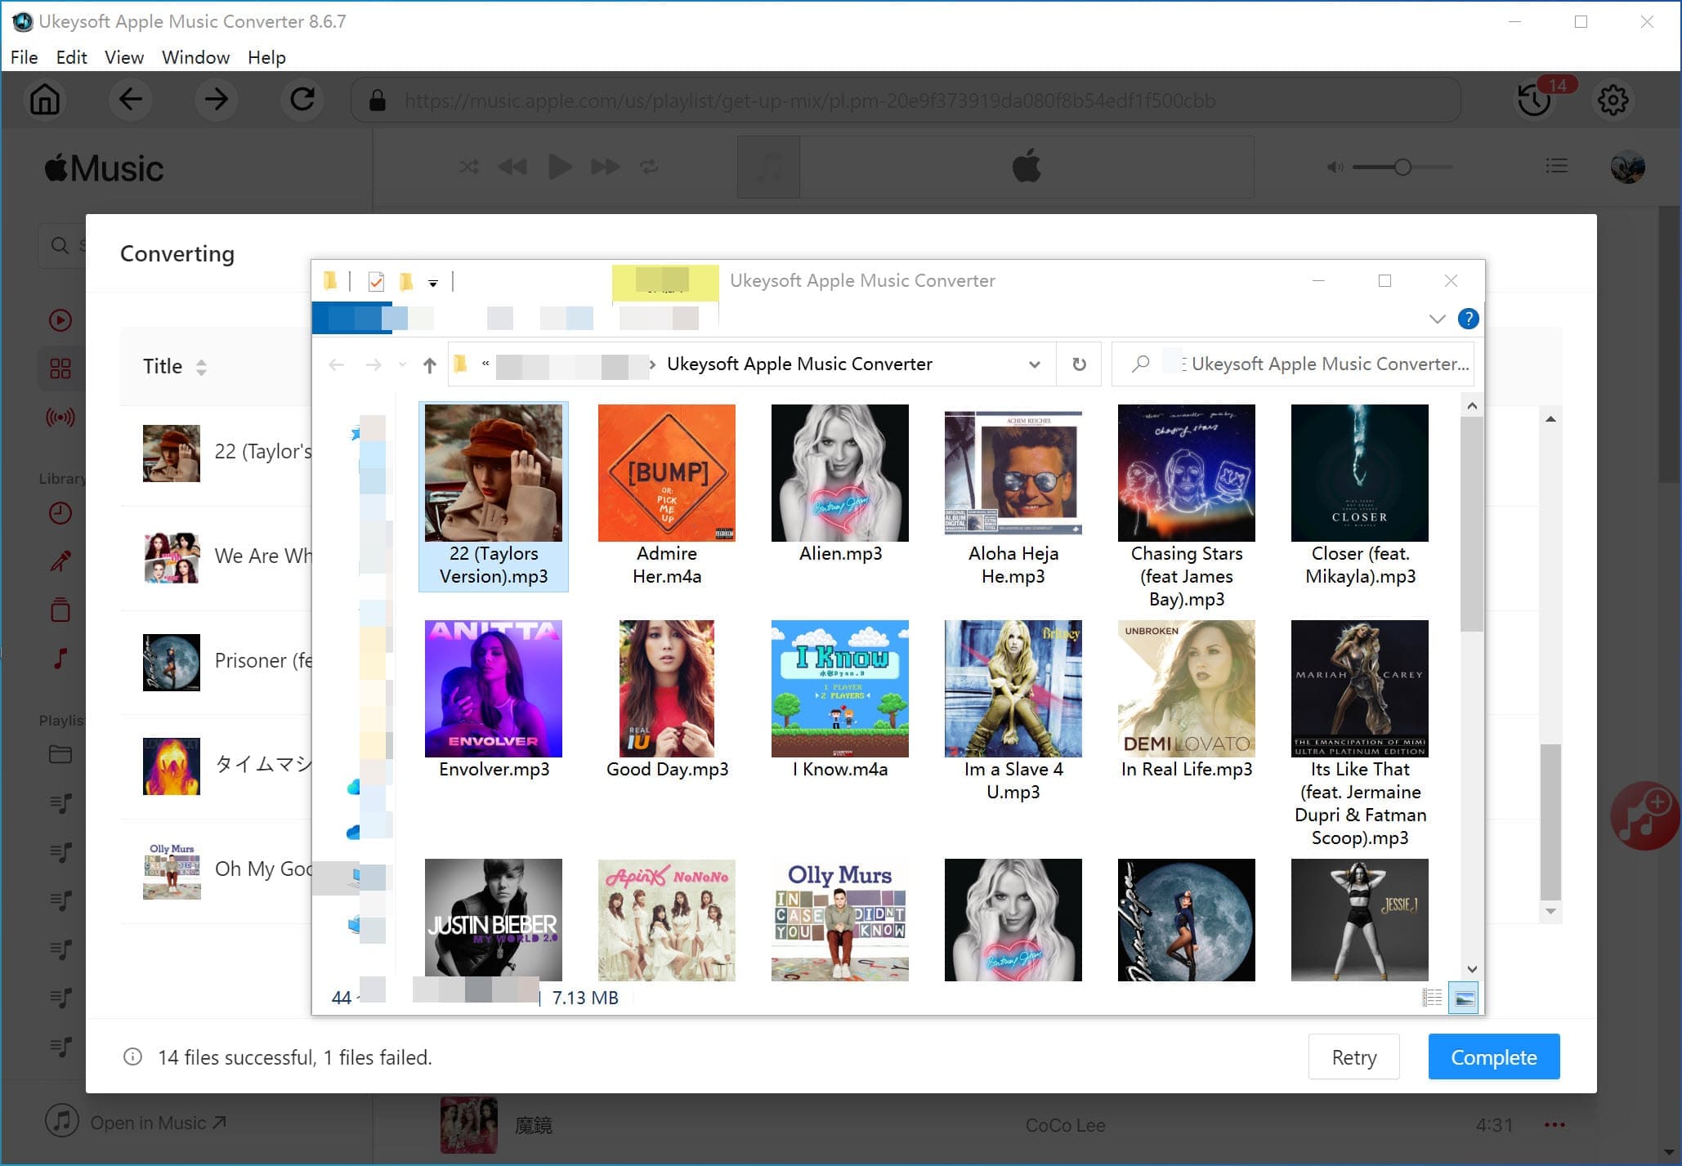
Task: Enable shuffle in the playback controls
Action: (468, 166)
